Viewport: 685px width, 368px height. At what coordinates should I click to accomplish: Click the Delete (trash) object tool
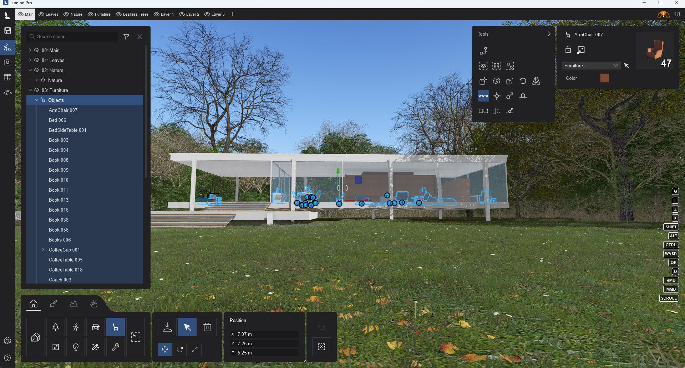pos(207,327)
